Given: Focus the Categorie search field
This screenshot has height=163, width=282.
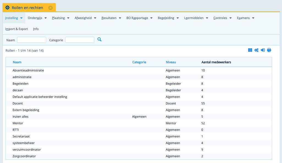Looking at the screenshot, I should pos(80,40).
